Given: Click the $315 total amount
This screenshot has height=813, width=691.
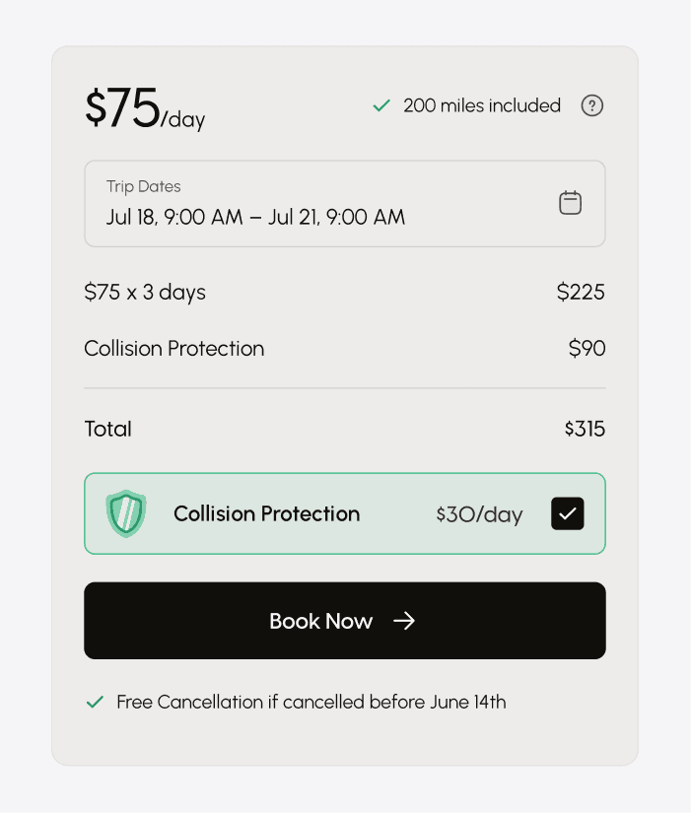Looking at the screenshot, I should coord(585,429).
